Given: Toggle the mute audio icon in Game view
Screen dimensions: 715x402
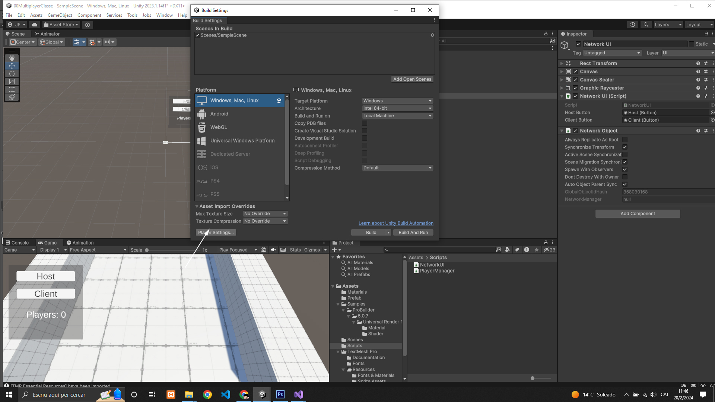Looking at the screenshot, I should click(273, 250).
